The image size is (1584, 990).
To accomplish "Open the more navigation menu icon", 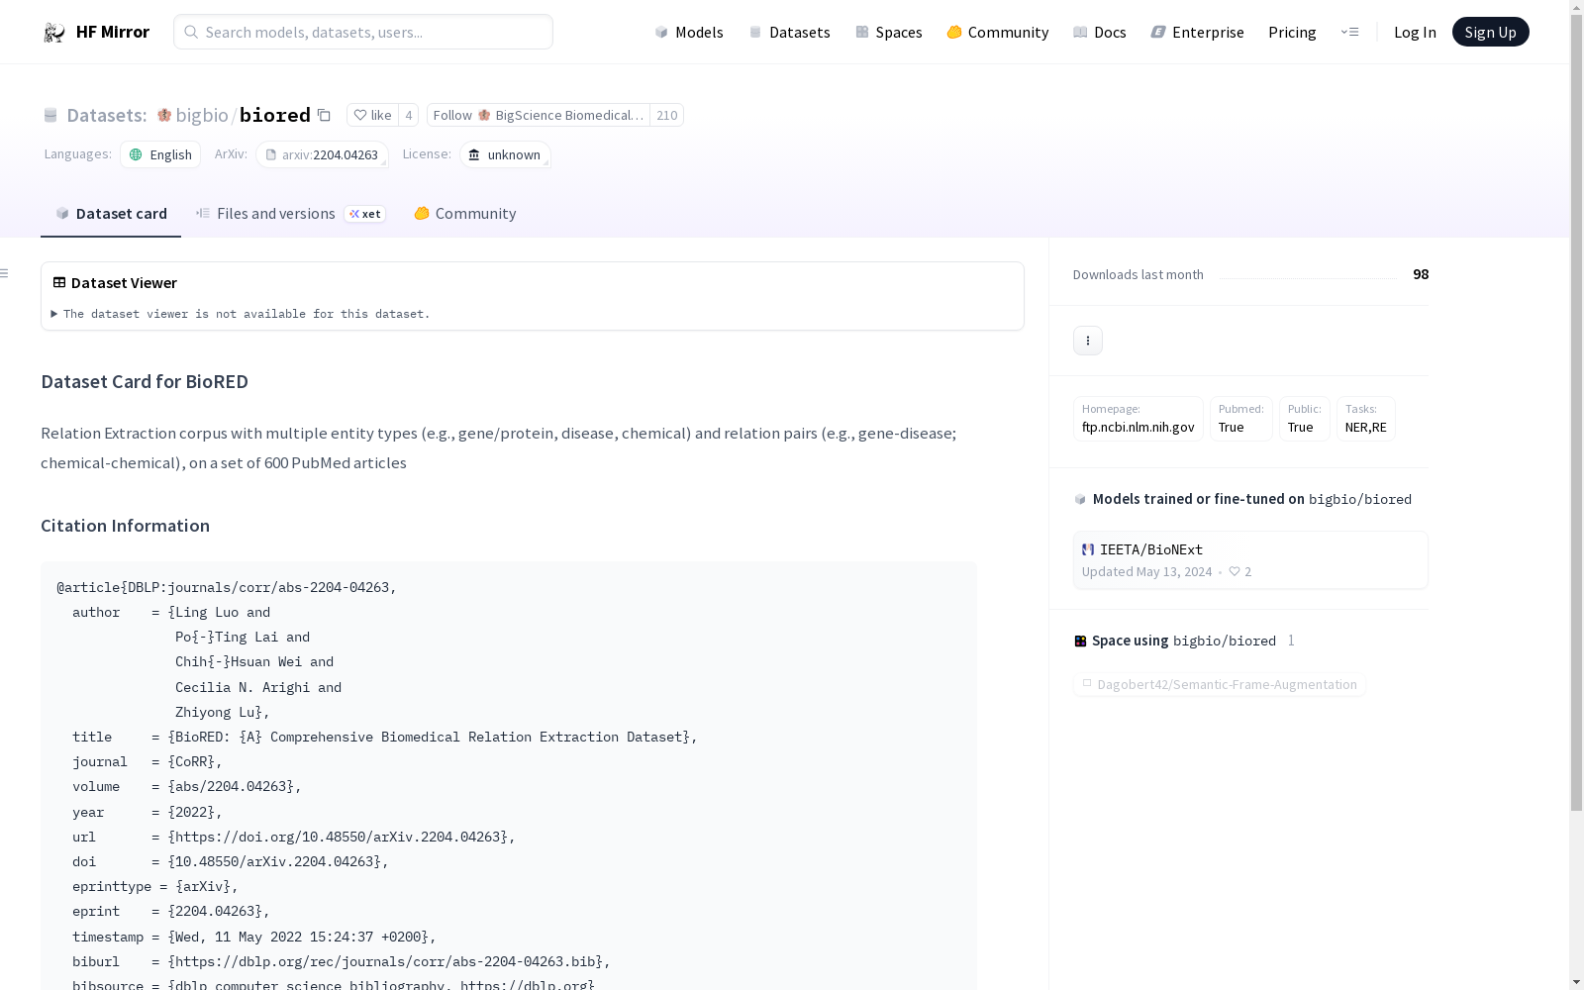I will point(1349,32).
